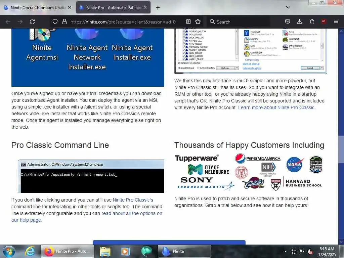
Task: Click the Cavaliers team logo
Action: click(255, 183)
